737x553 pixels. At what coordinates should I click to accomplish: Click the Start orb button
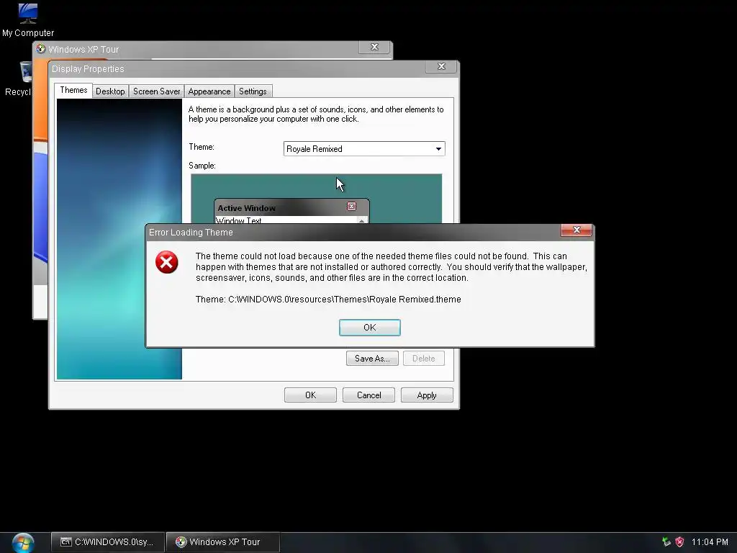(23, 543)
